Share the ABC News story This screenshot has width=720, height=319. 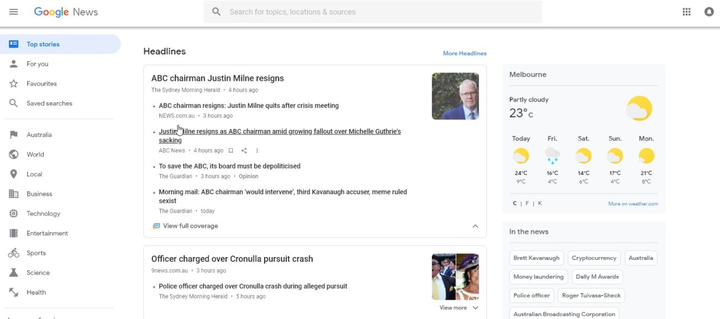(244, 150)
